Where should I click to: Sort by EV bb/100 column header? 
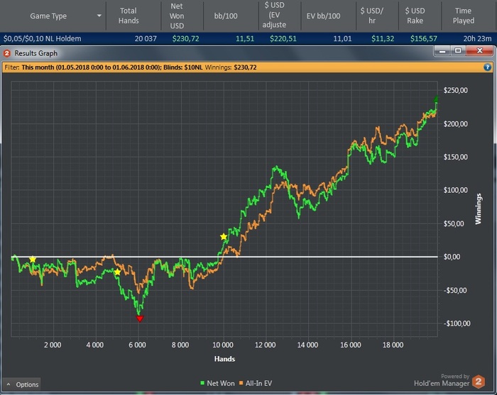pyautogui.click(x=323, y=16)
